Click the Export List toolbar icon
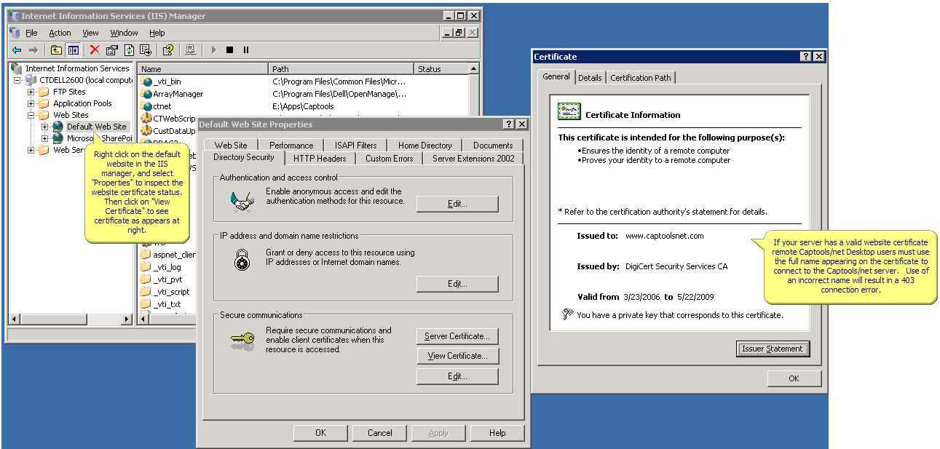940x449 pixels. [x=146, y=50]
